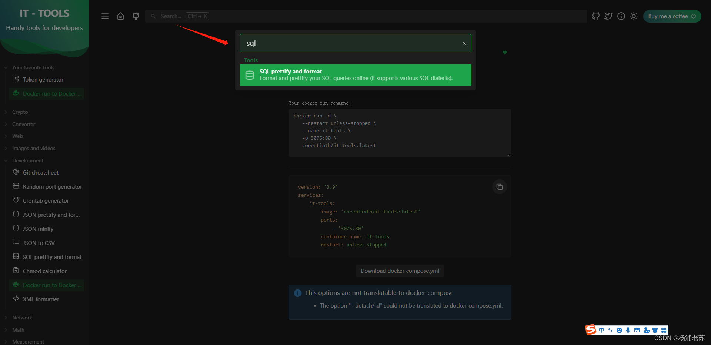Open the UI library brush icon
Viewport: 711px width, 345px height.
pos(136,16)
